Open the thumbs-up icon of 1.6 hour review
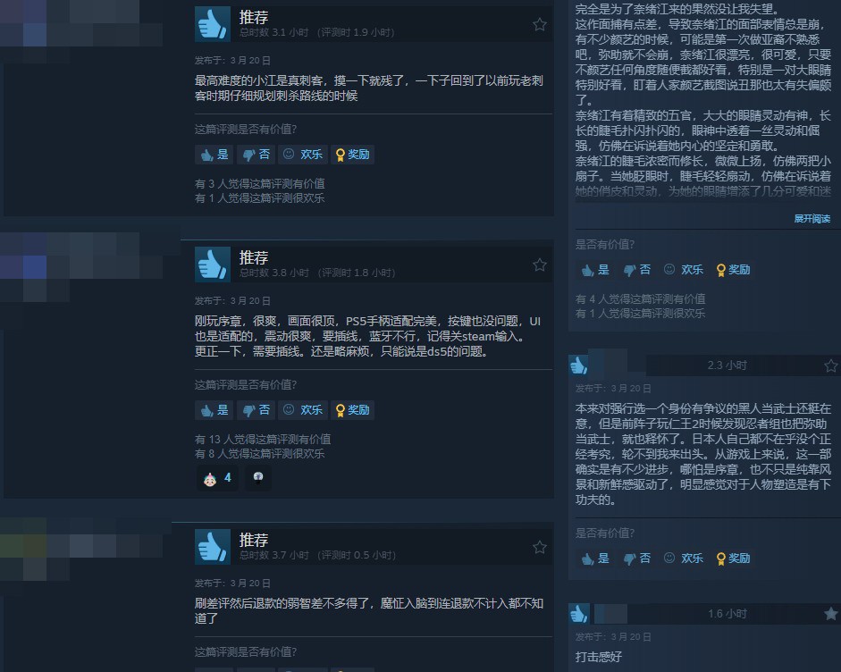The width and height of the screenshot is (841, 672). click(579, 614)
